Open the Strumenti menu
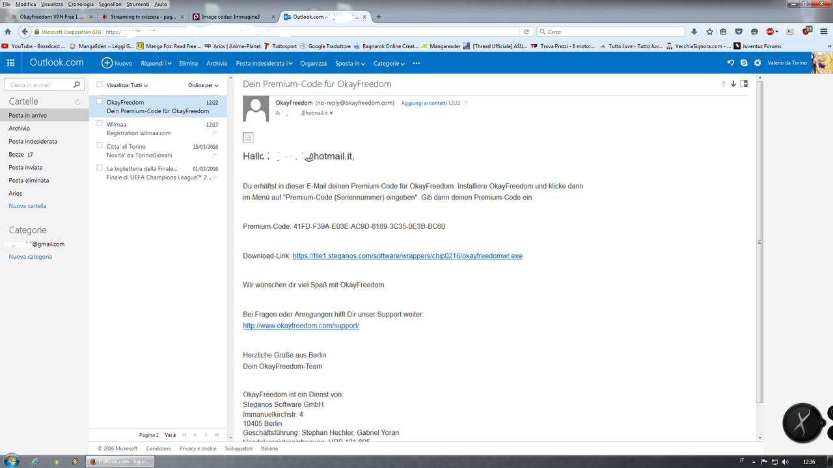Screen dimensions: 833x468 (138, 4)
